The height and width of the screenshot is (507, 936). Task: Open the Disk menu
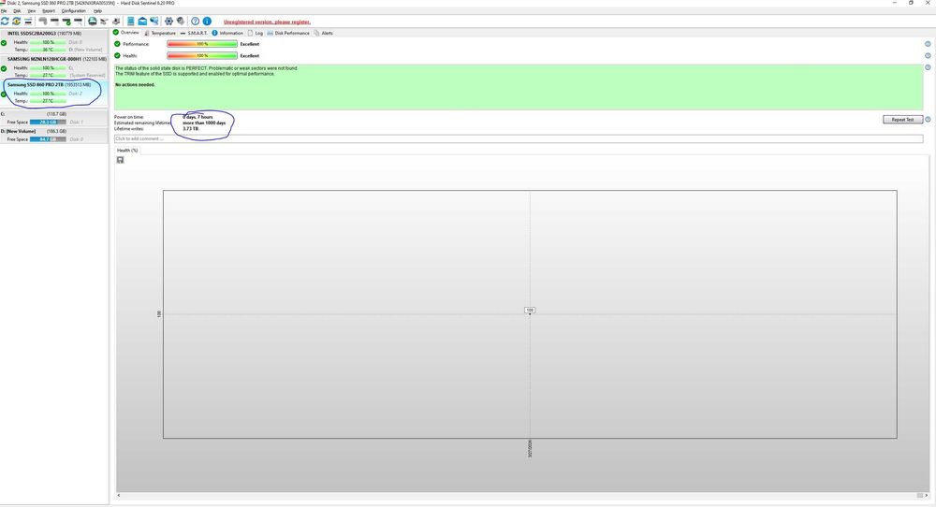click(x=17, y=10)
